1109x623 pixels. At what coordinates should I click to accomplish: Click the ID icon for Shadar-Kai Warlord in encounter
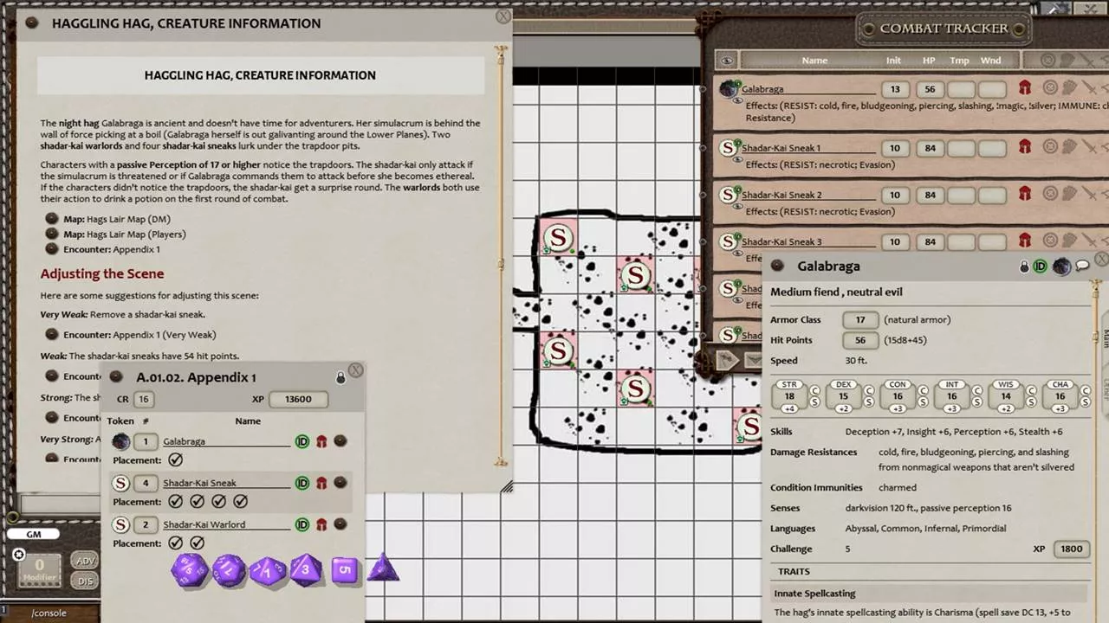(x=302, y=524)
